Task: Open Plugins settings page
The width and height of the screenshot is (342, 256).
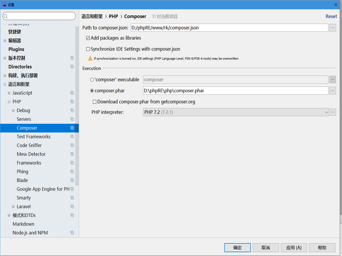Action: (16, 49)
